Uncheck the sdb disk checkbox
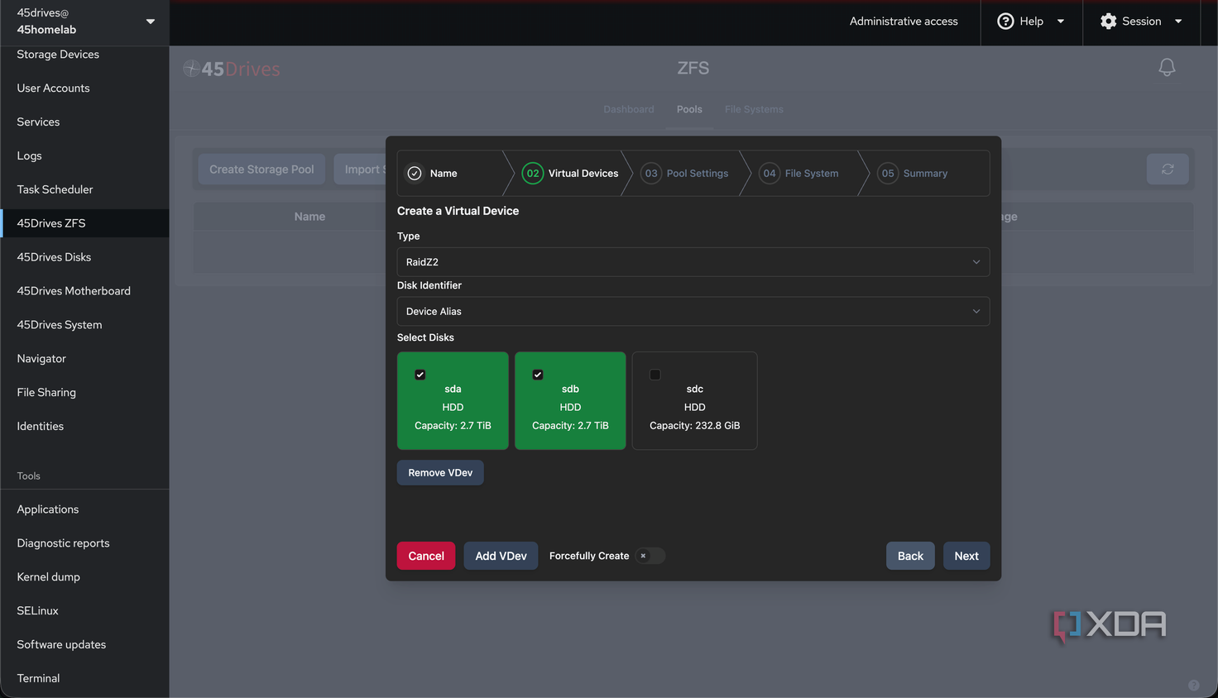Image resolution: width=1218 pixels, height=698 pixels. 538,375
